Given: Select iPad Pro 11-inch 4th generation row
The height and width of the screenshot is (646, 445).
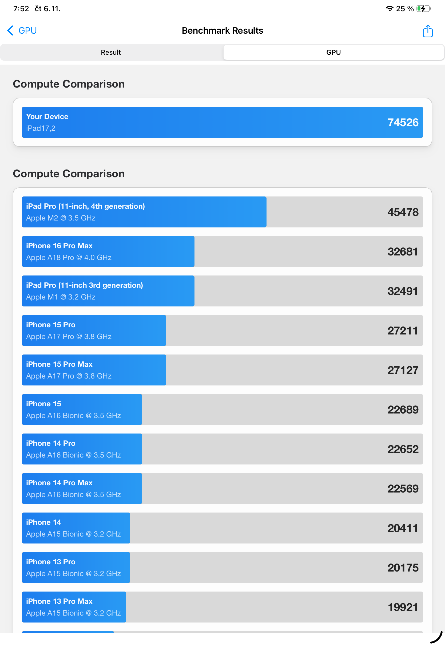Looking at the screenshot, I should [x=222, y=212].
